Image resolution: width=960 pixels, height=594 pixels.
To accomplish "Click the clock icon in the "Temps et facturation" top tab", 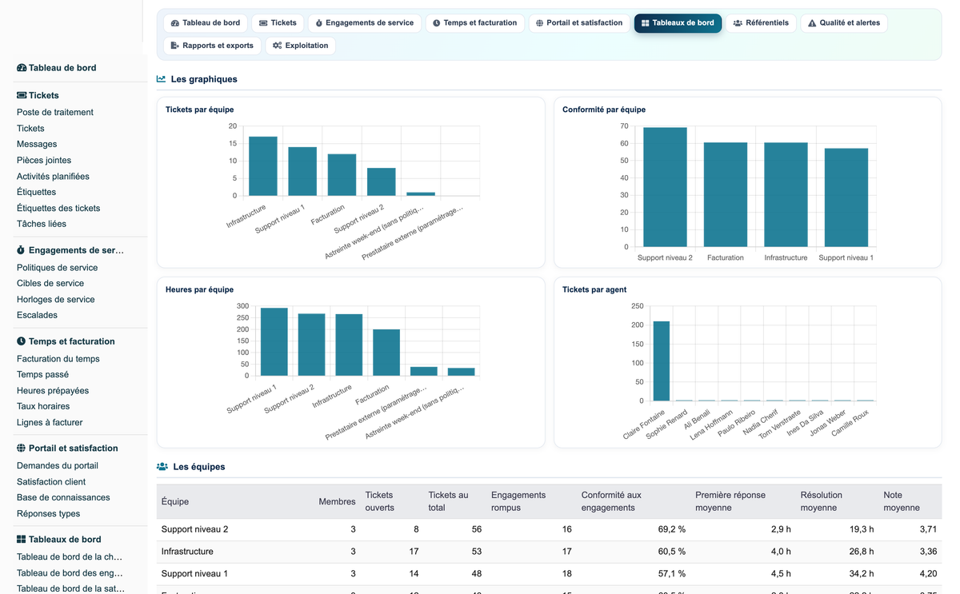I will (437, 23).
